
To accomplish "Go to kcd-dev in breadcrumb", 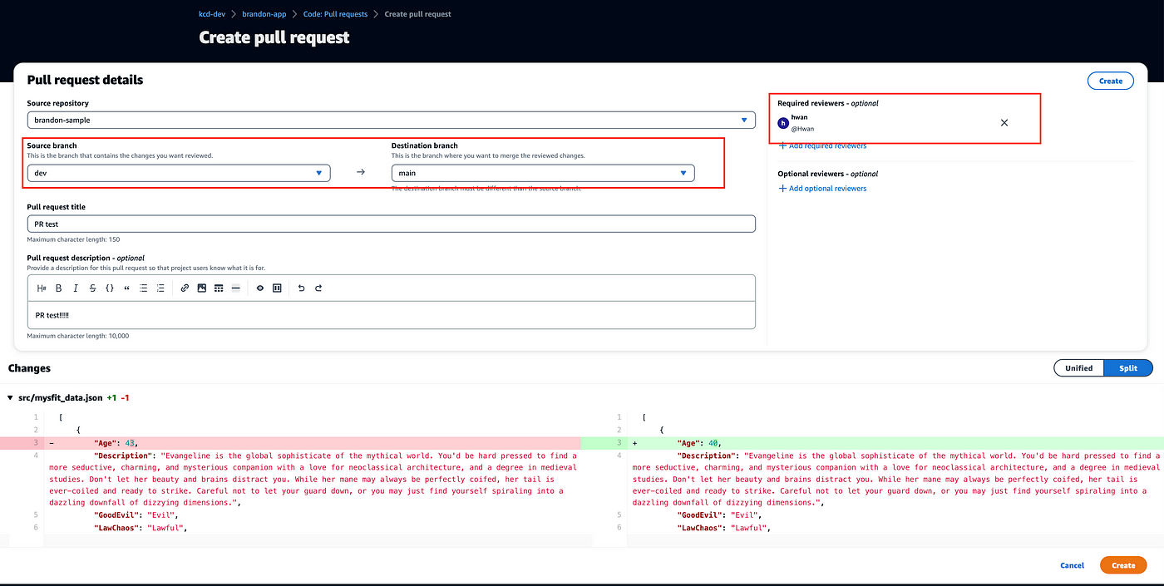I will coord(214,14).
